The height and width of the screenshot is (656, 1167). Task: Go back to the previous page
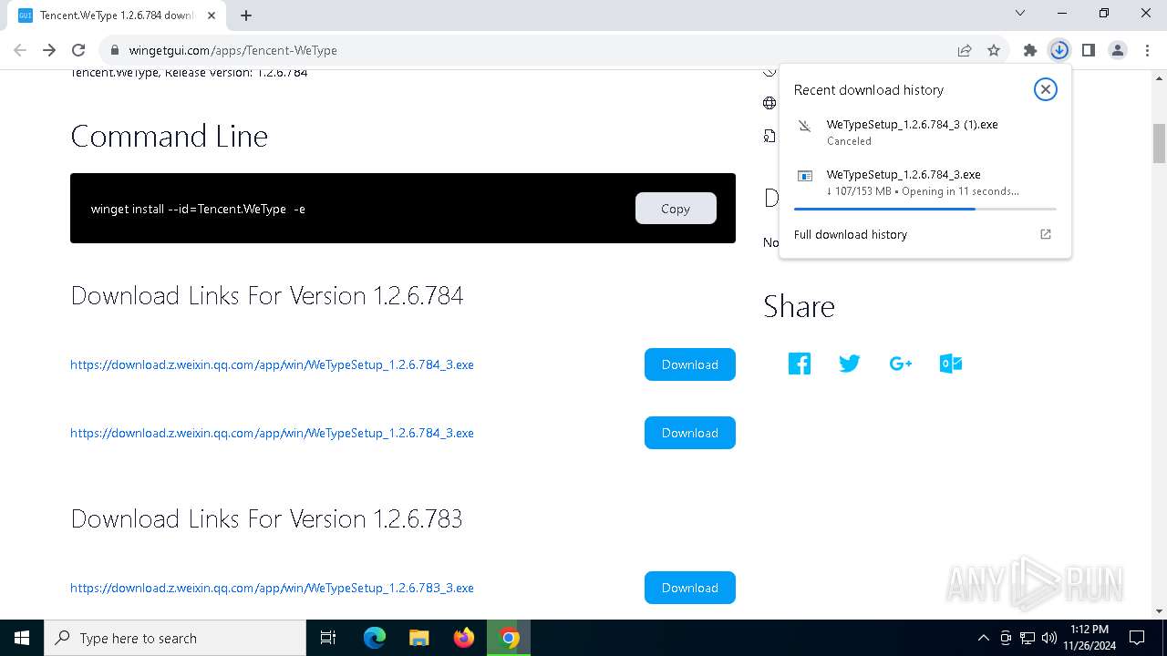pos(20,50)
